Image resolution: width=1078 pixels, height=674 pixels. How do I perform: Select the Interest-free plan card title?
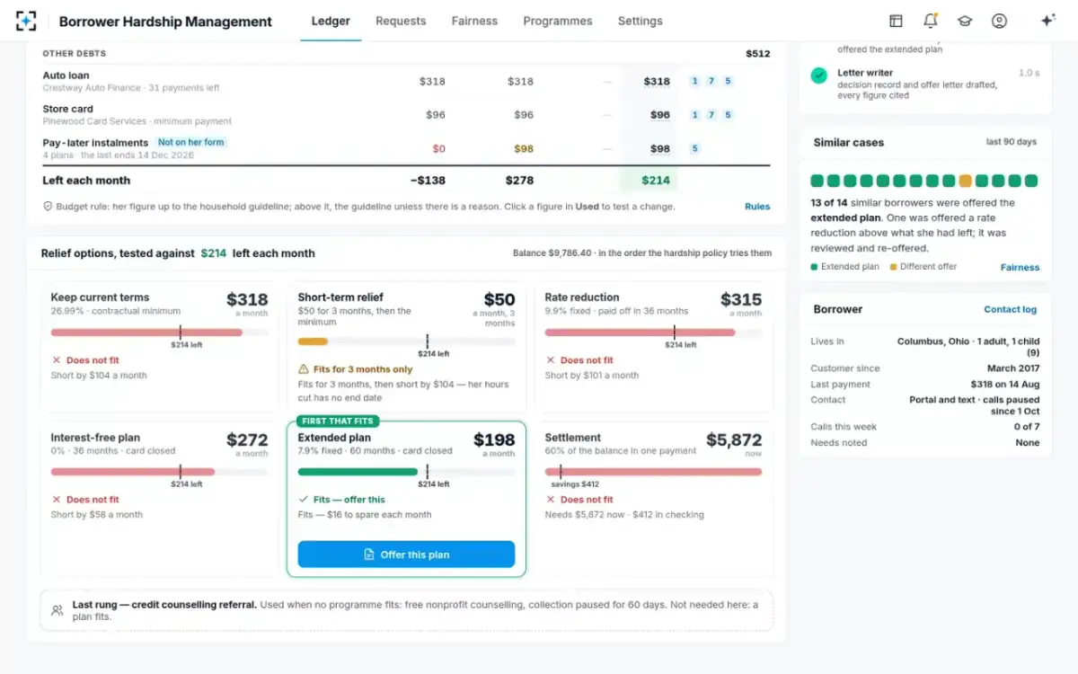[95, 439]
